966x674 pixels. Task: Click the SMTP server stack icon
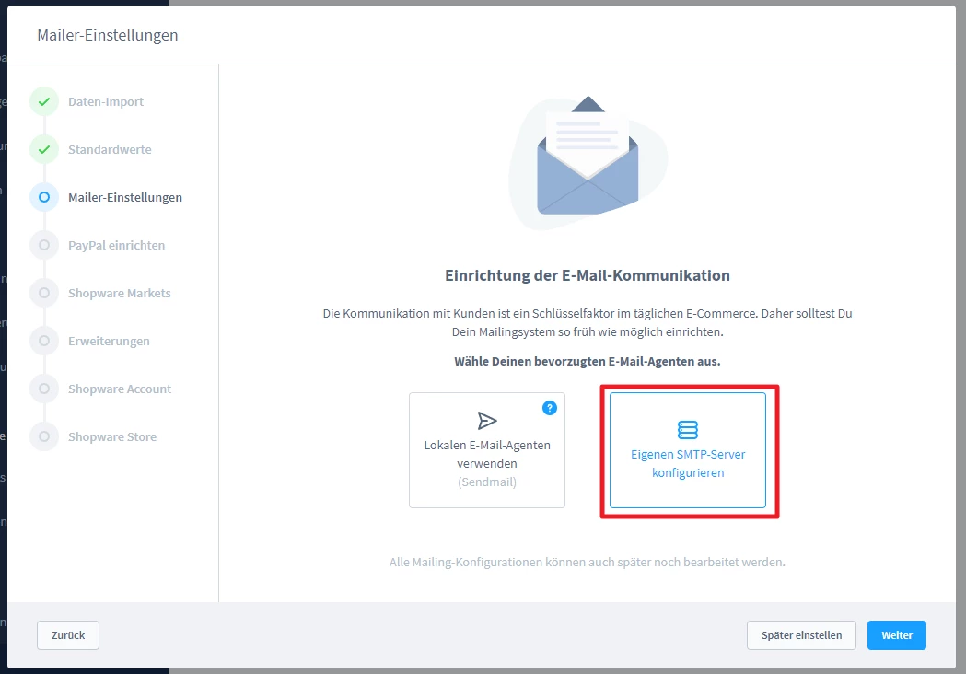688,430
